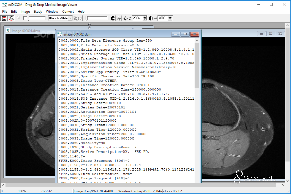Viewport: 291px width, 194px height.
Task: Click the horizontal scrollbar left arrow
Action: click(3, 185)
